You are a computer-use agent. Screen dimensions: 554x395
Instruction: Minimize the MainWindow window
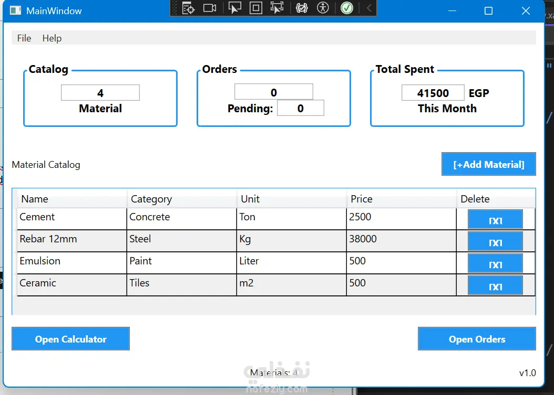pyautogui.click(x=452, y=10)
